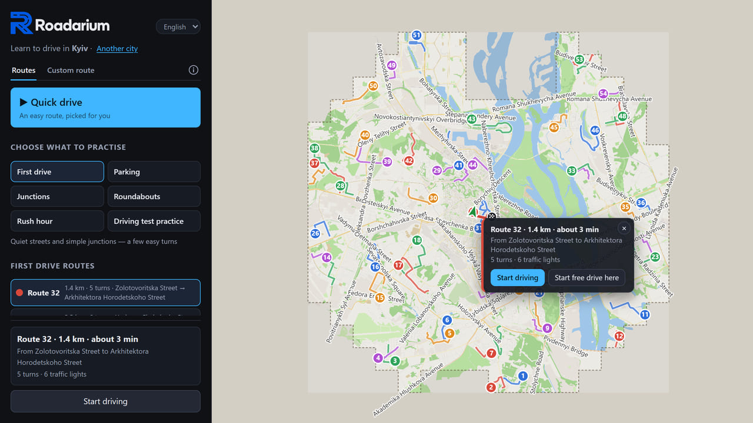Image resolution: width=753 pixels, height=423 pixels.
Task: Select route marker 38 on map
Action: click(x=314, y=149)
